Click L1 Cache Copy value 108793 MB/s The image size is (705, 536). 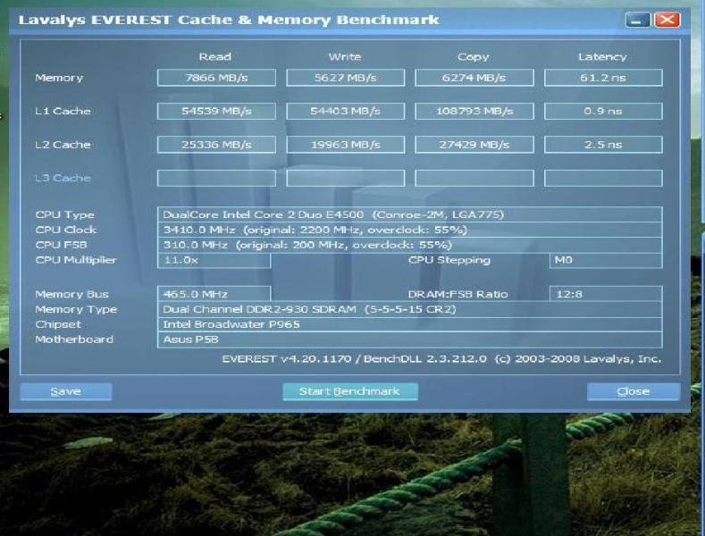coord(474,111)
